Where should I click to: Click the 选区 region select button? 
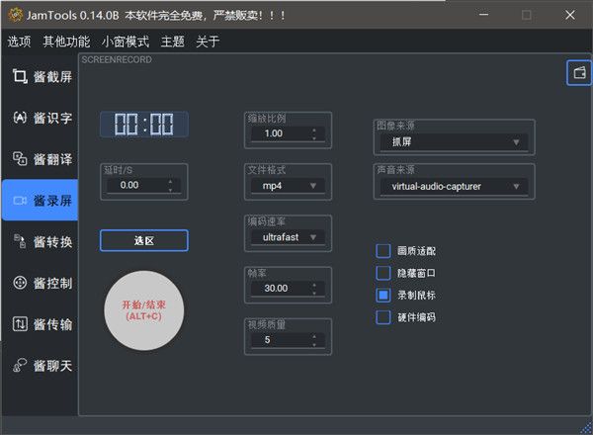144,240
